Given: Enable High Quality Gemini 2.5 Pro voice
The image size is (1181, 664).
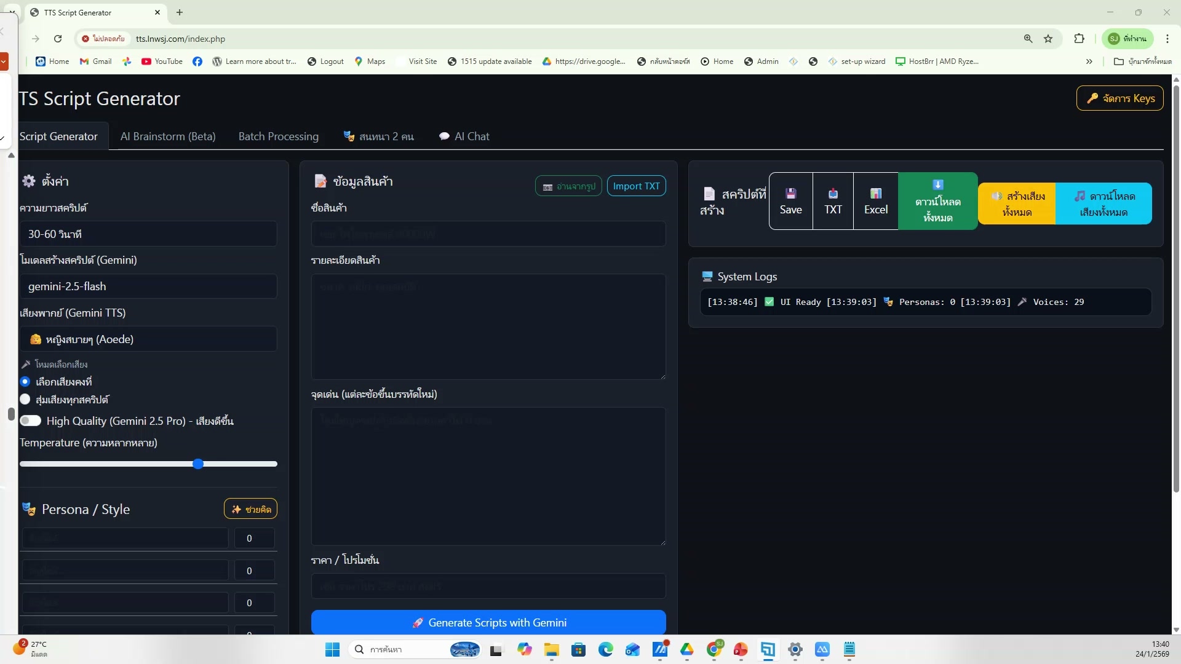Looking at the screenshot, I should (x=31, y=421).
